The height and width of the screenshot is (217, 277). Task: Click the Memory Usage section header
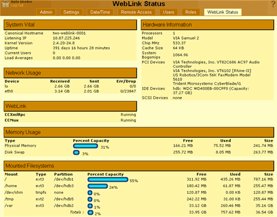tap(139, 132)
